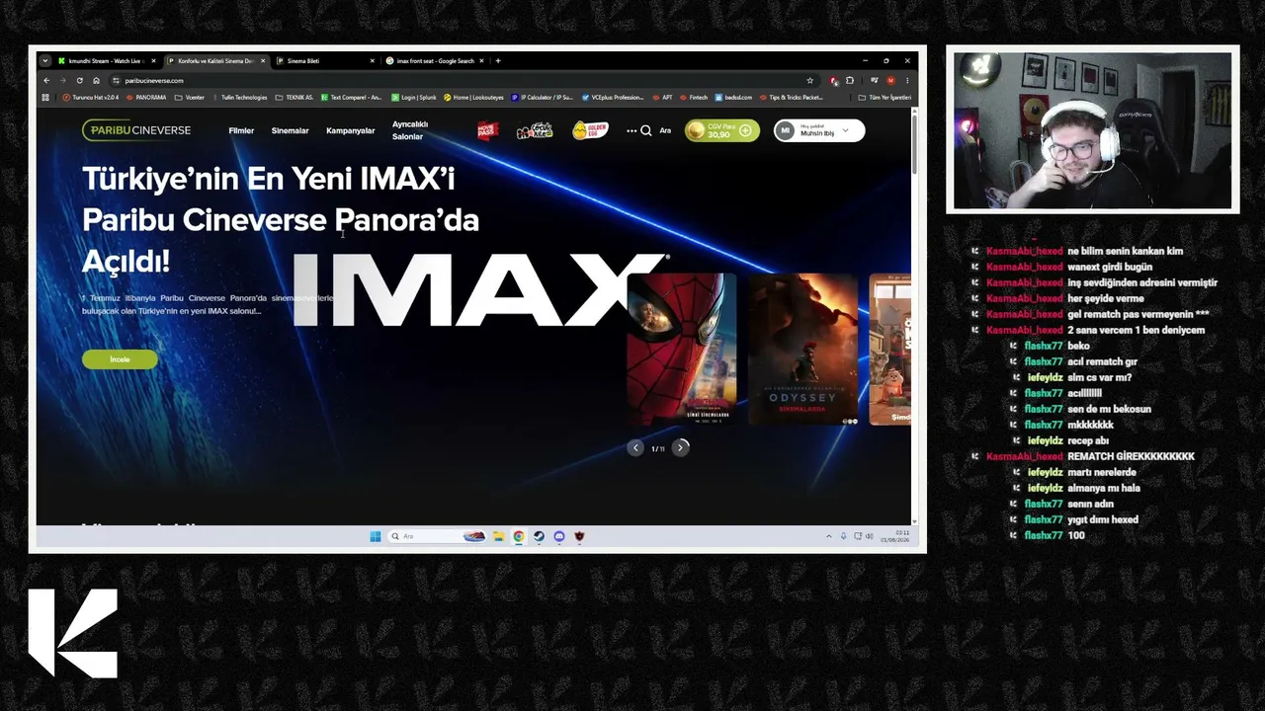Open the Tulin Technologies bookmark

point(240,98)
